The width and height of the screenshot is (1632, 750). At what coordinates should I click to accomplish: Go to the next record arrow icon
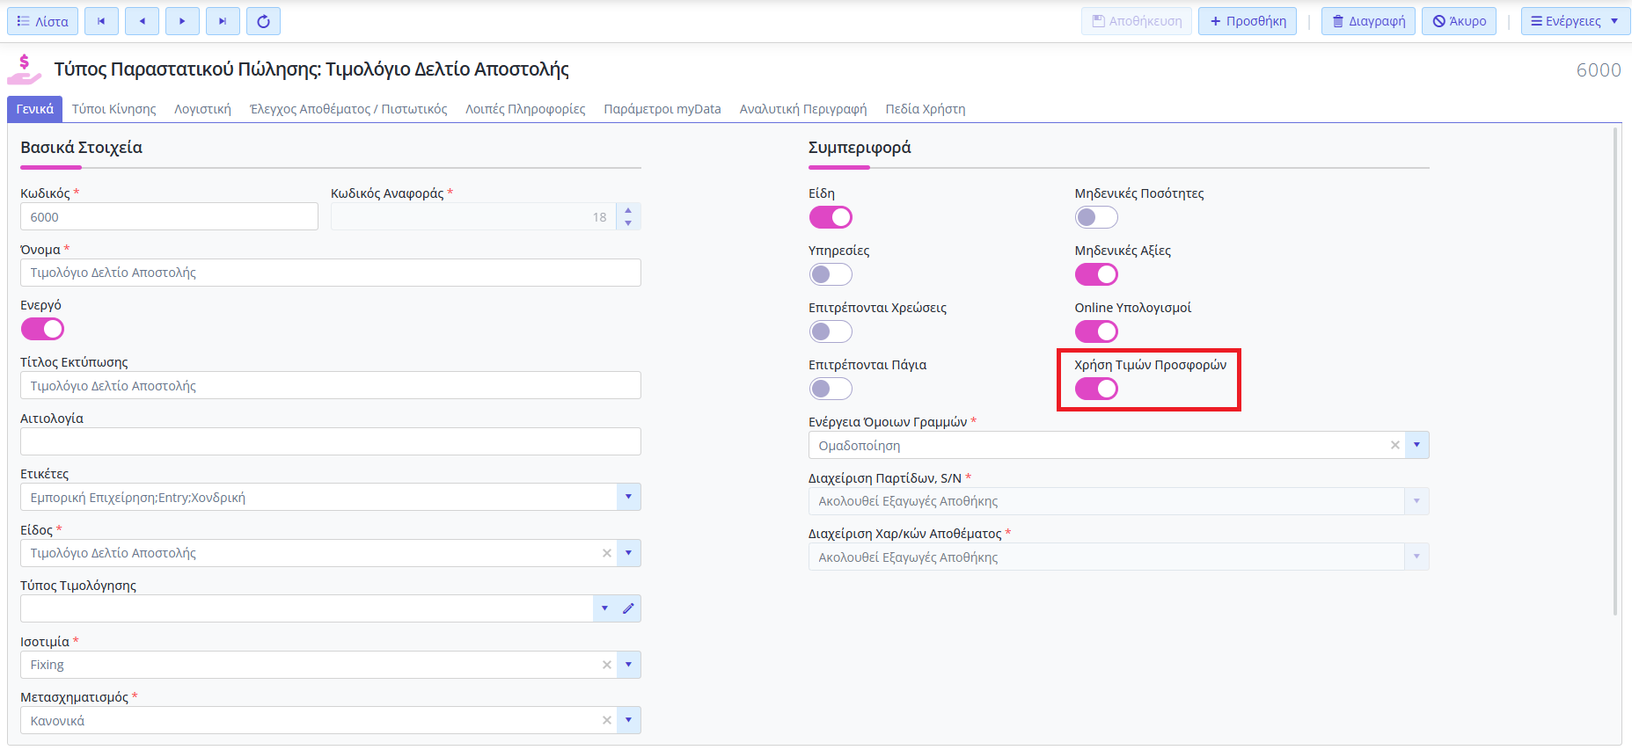(182, 21)
